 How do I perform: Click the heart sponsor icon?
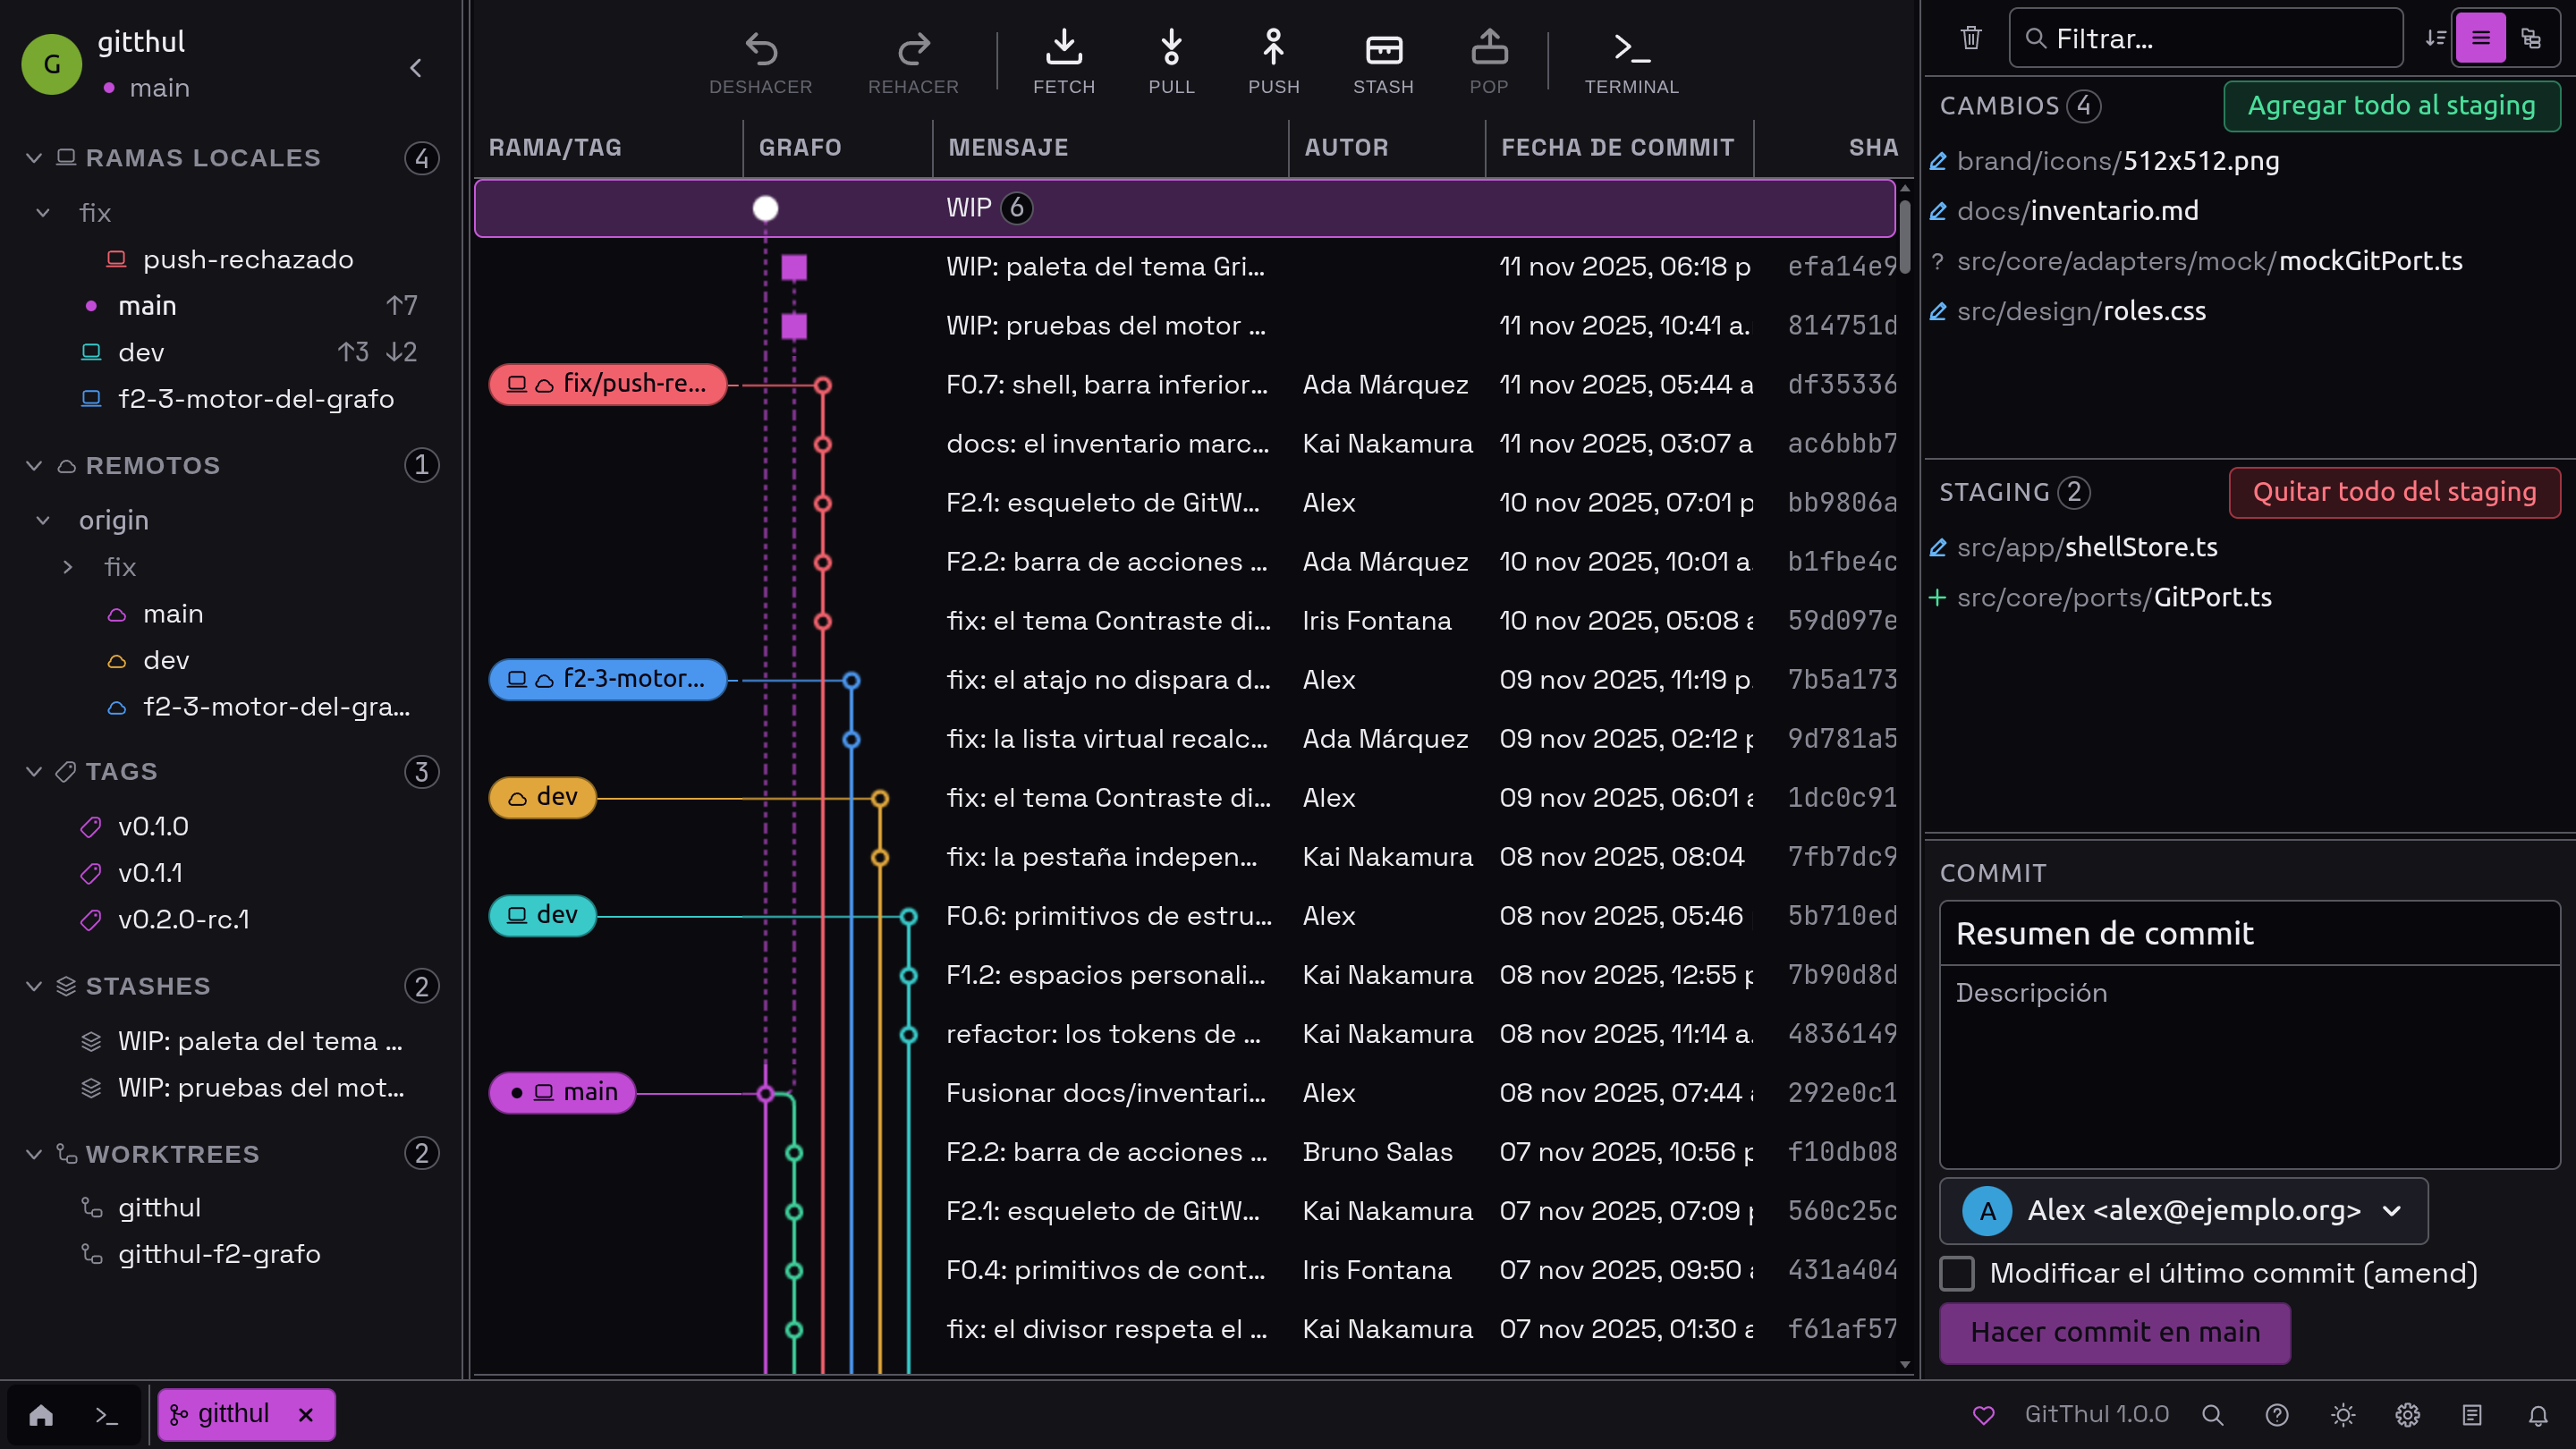click(x=1983, y=1415)
